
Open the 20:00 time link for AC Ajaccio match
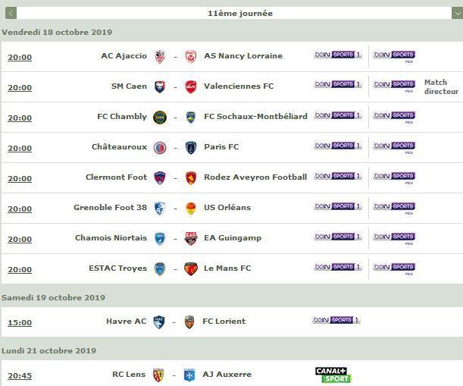pyautogui.click(x=20, y=57)
